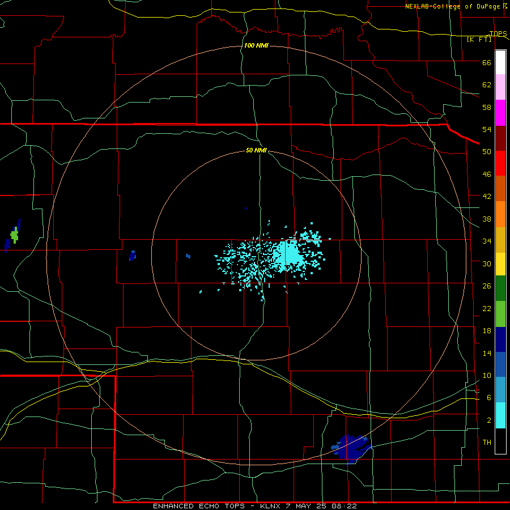Screen dimensions: 510x510
Task: Click legend value "18"
Action: 487,331
